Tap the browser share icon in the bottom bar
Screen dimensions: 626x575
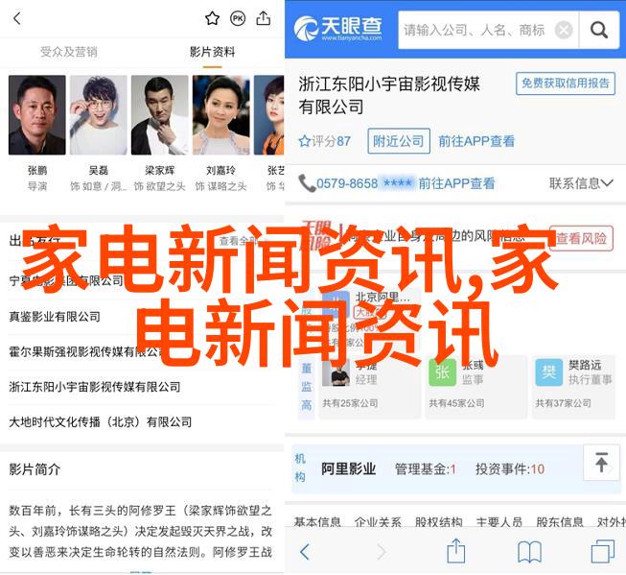pyautogui.click(x=456, y=551)
